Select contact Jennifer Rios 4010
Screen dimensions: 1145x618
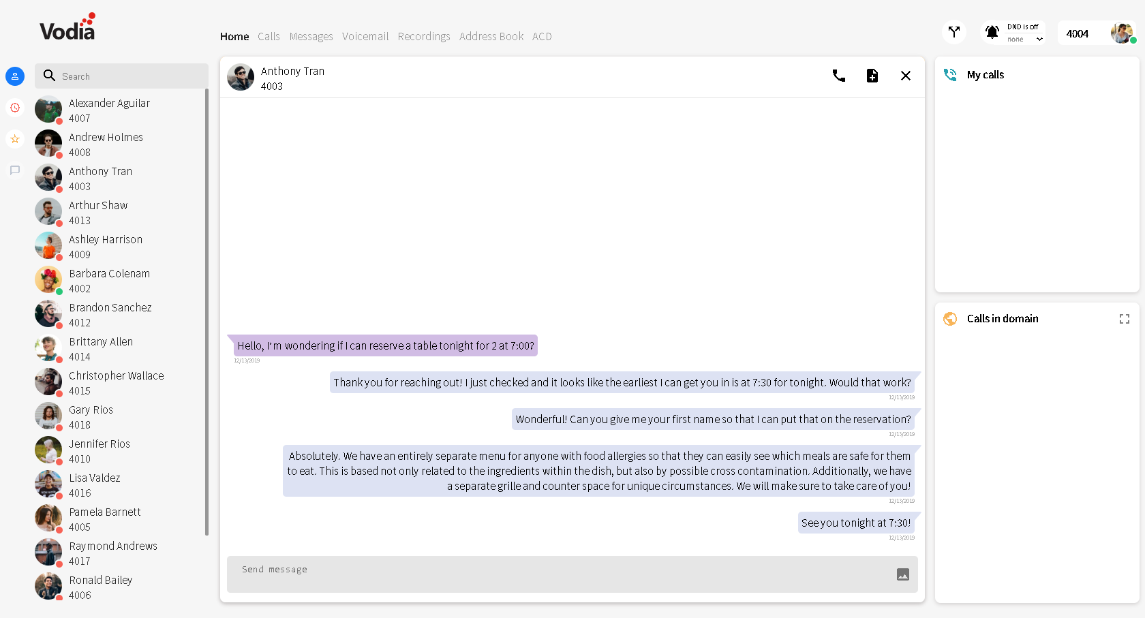pos(120,451)
